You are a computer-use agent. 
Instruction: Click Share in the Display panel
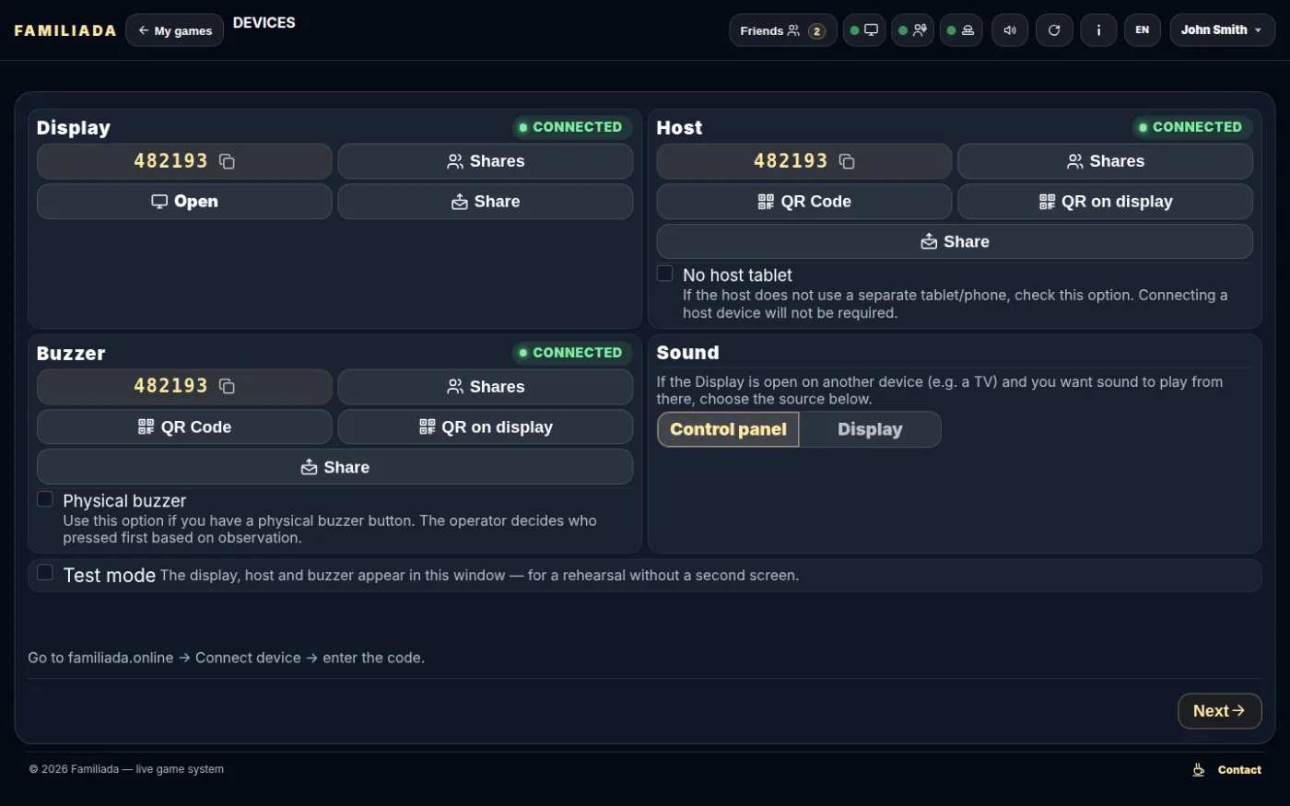click(x=486, y=202)
